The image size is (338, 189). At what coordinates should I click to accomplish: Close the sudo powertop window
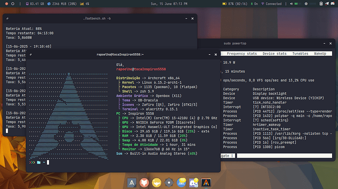[x=331, y=43]
